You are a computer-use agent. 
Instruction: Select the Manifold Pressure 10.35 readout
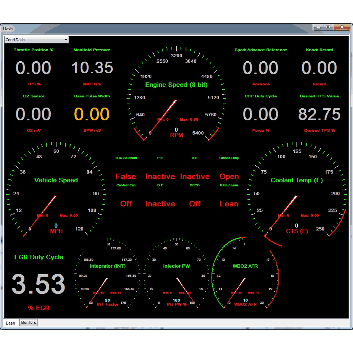pyautogui.click(x=92, y=68)
